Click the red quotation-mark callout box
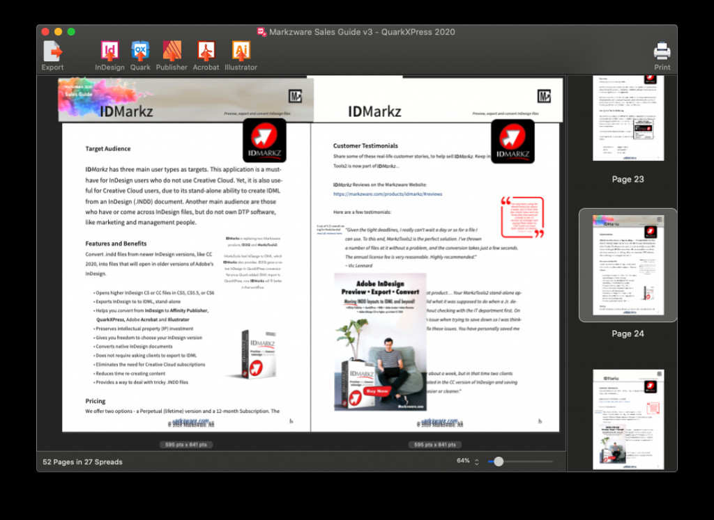714x520 pixels. click(x=522, y=217)
